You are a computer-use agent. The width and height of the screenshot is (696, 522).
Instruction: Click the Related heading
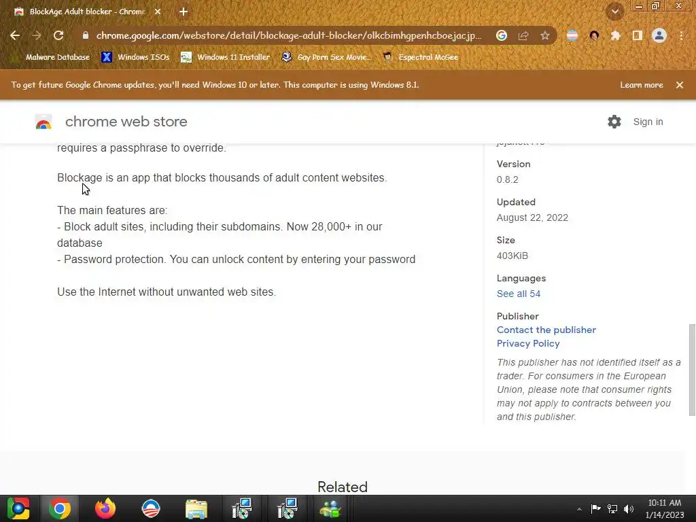click(x=343, y=487)
